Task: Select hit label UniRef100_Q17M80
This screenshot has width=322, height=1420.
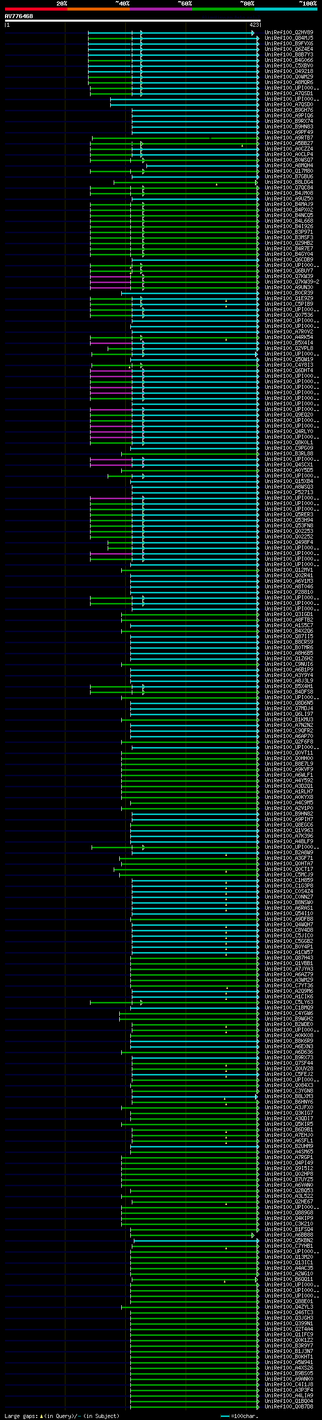Action: point(289,171)
